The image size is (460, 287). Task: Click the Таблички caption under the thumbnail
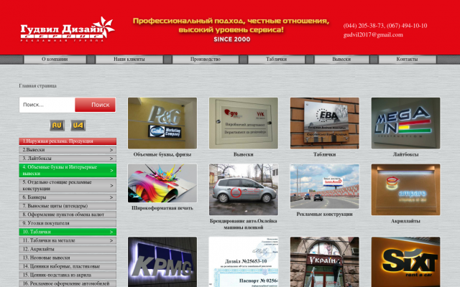point(324,154)
